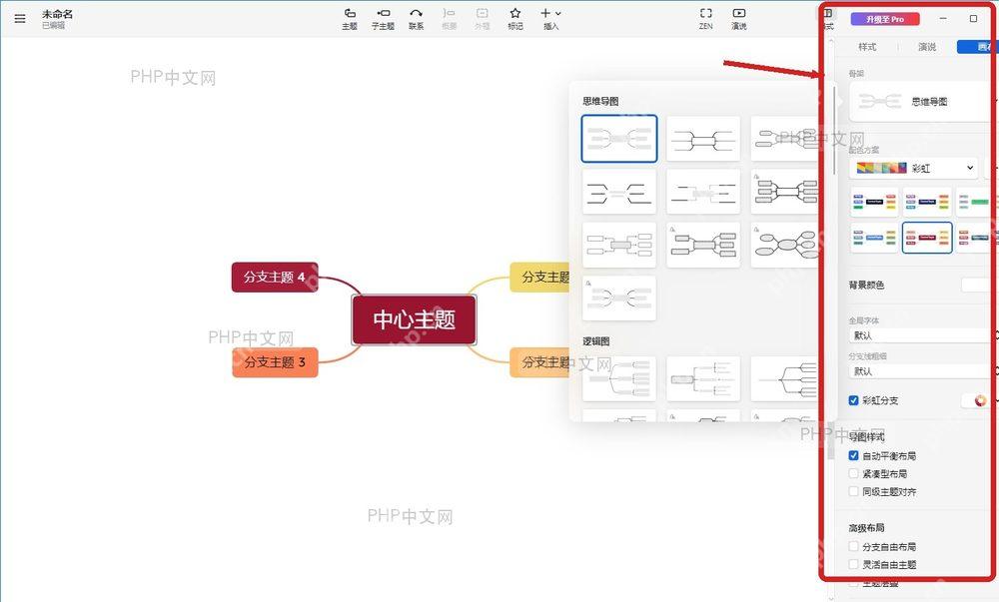Pick the selected blue-bordered mind map skeleton
999x602 pixels.
pos(618,138)
